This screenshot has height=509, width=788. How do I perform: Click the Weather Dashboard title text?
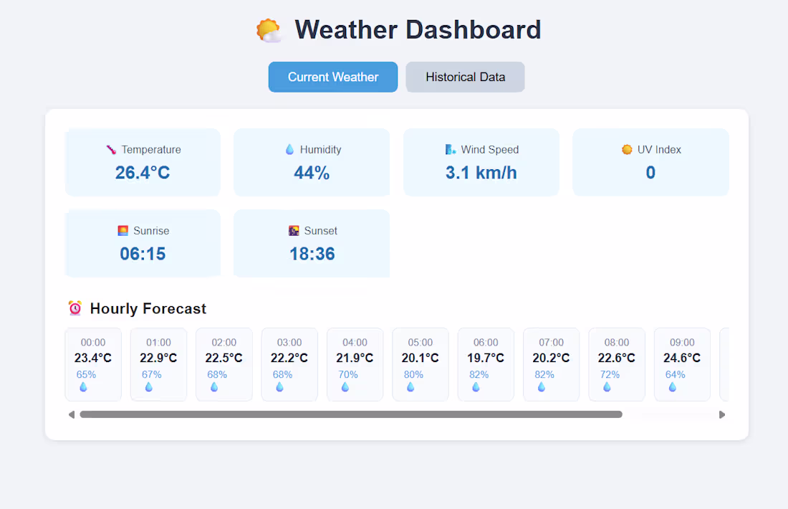click(x=419, y=29)
